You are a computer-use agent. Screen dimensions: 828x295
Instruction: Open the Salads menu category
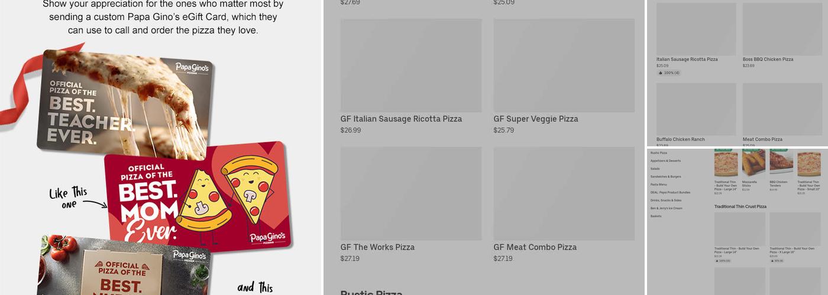coord(655,169)
